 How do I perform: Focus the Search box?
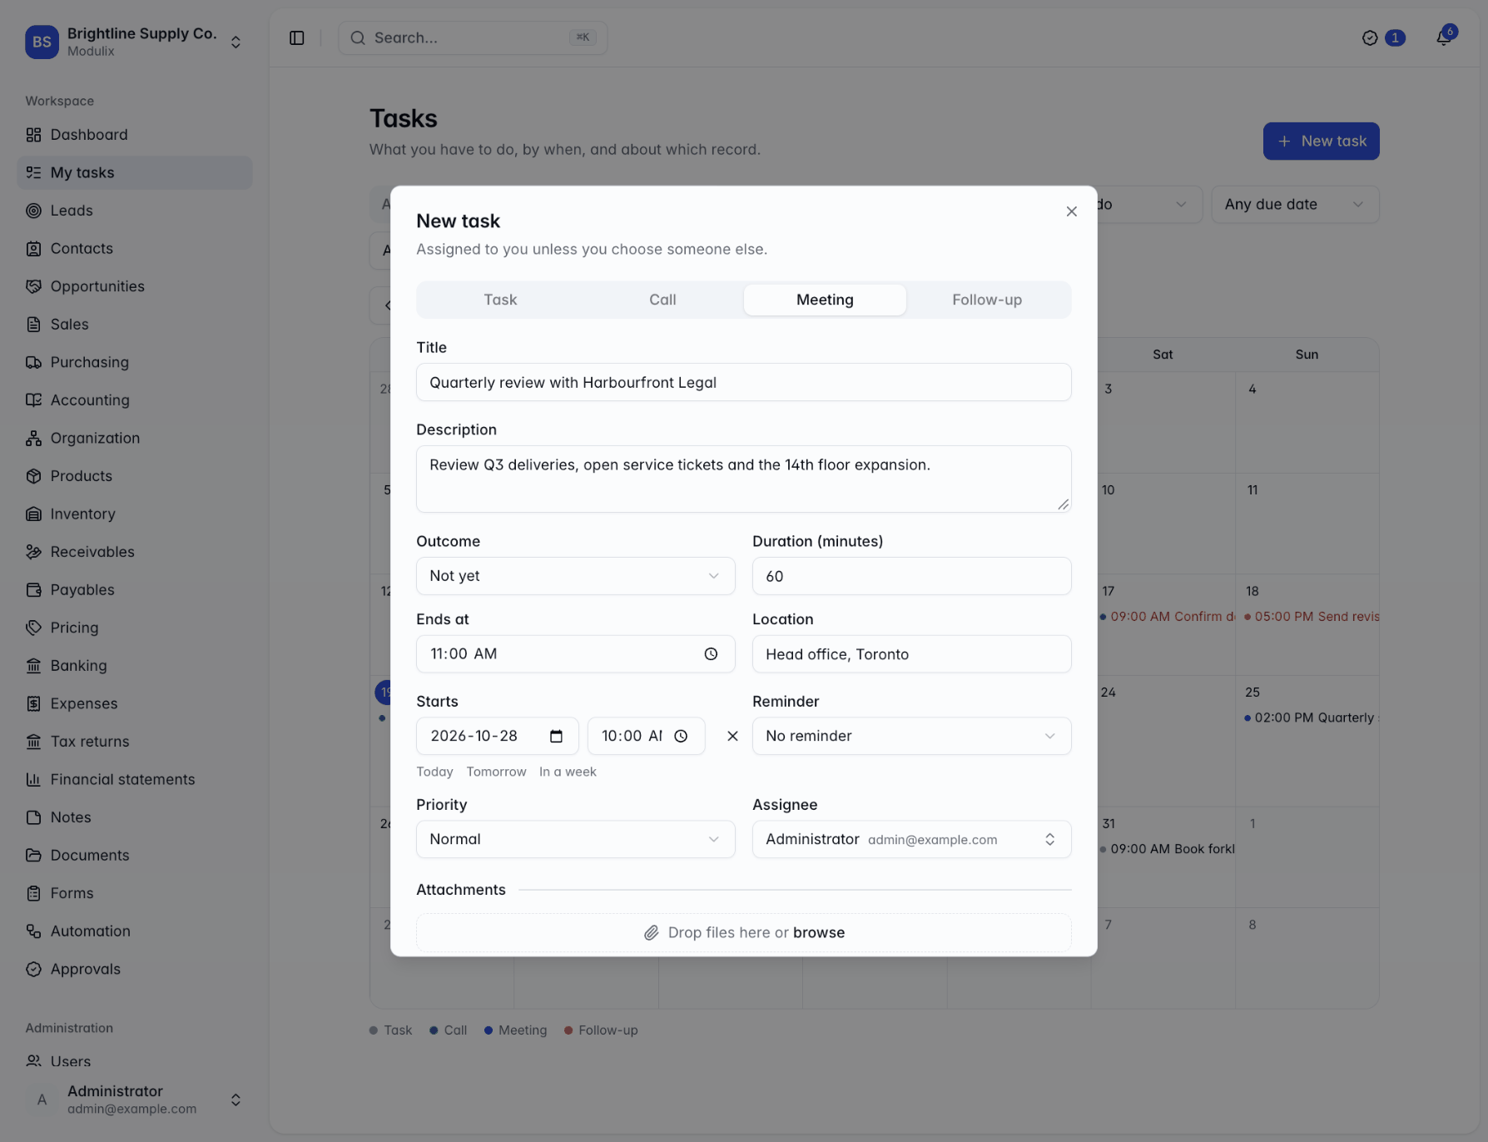click(x=473, y=37)
